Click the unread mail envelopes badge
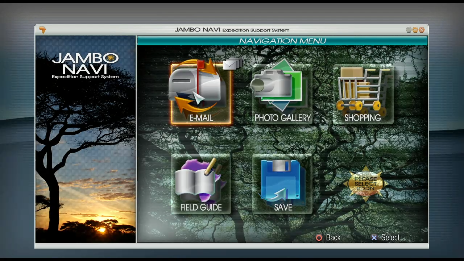 (232, 64)
